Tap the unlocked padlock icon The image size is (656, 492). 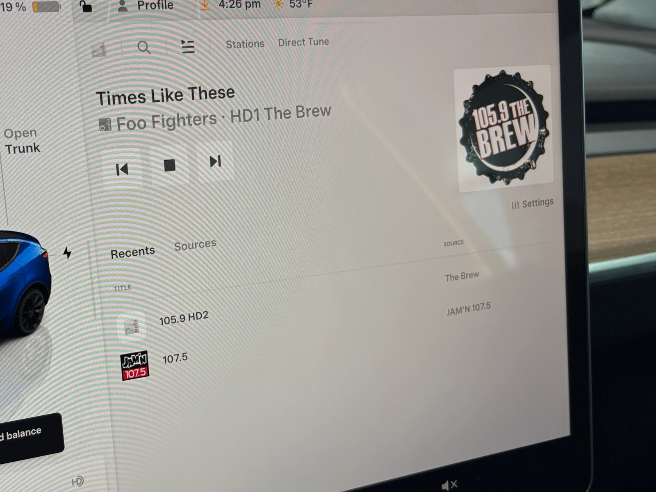coord(85,6)
